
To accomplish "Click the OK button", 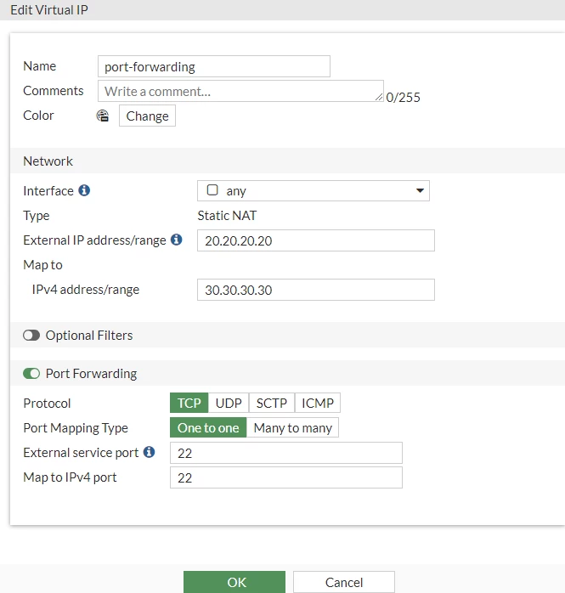I will (x=234, y=582).
